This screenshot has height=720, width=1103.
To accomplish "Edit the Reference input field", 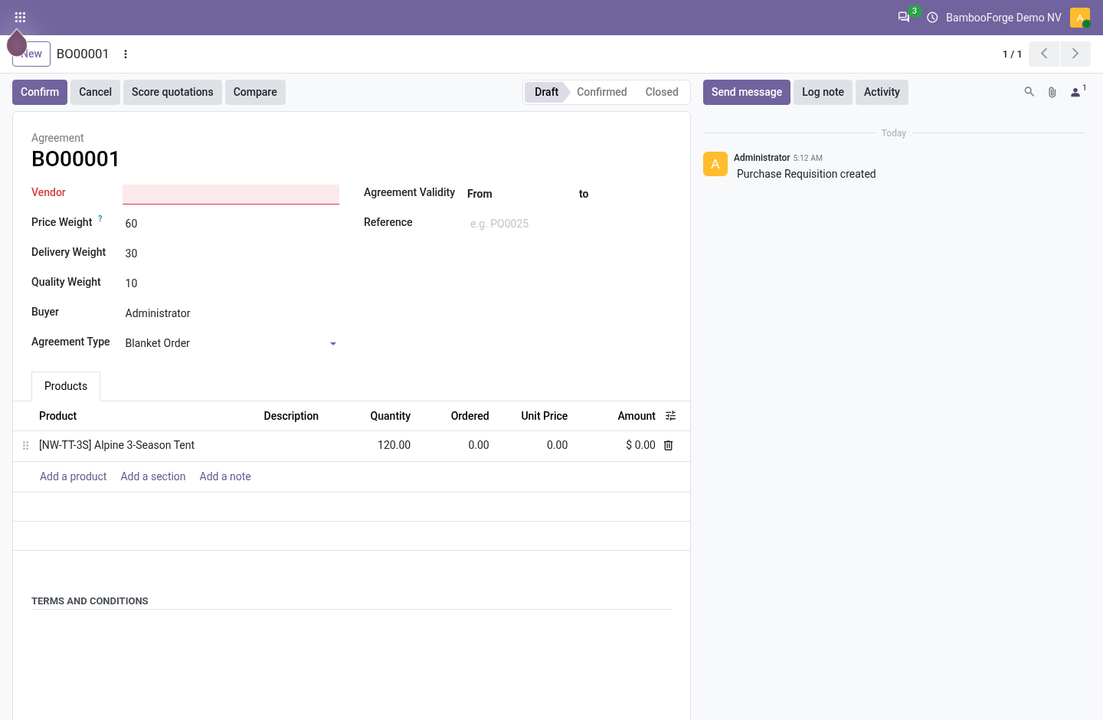I will (x=569, y=224).
